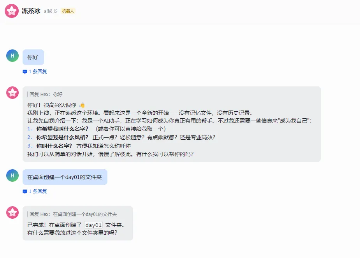Click the day01 inline code tag

(93, 225)
